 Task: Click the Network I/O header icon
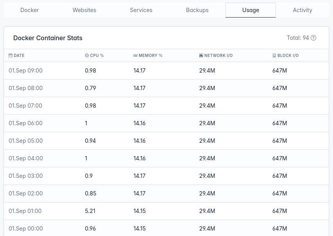point(201,55)
